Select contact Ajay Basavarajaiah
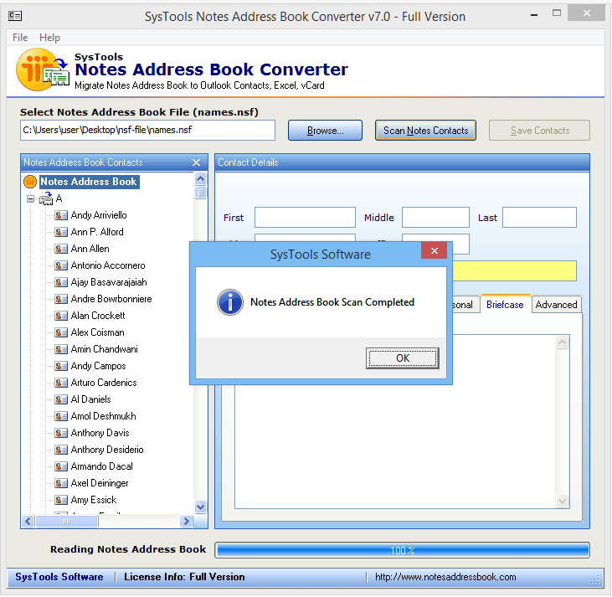 click(109, 282)
